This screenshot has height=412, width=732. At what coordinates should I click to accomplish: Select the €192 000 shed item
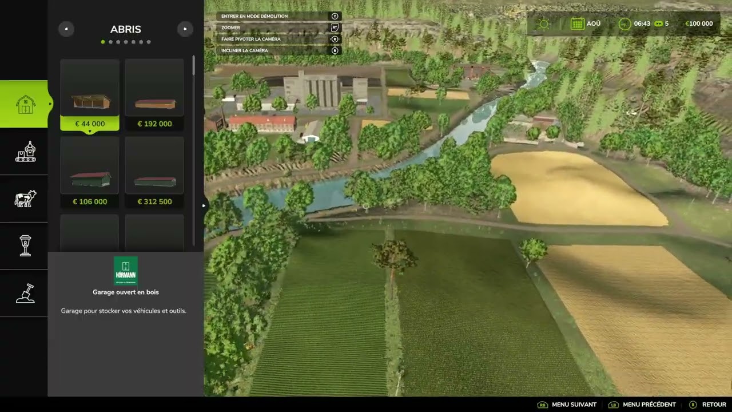(x=154, y=95)
